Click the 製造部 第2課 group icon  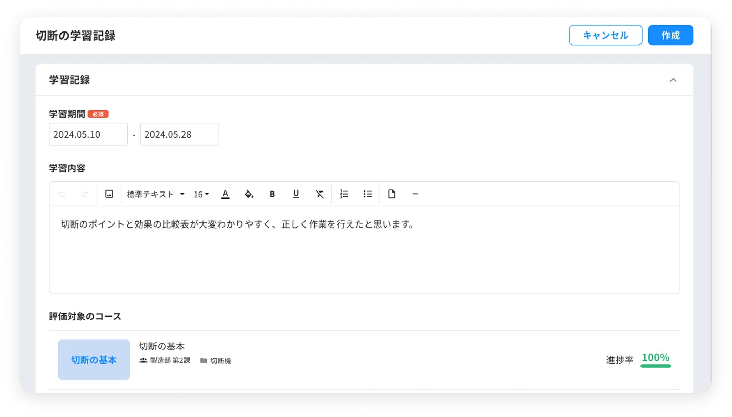point(143,360)
